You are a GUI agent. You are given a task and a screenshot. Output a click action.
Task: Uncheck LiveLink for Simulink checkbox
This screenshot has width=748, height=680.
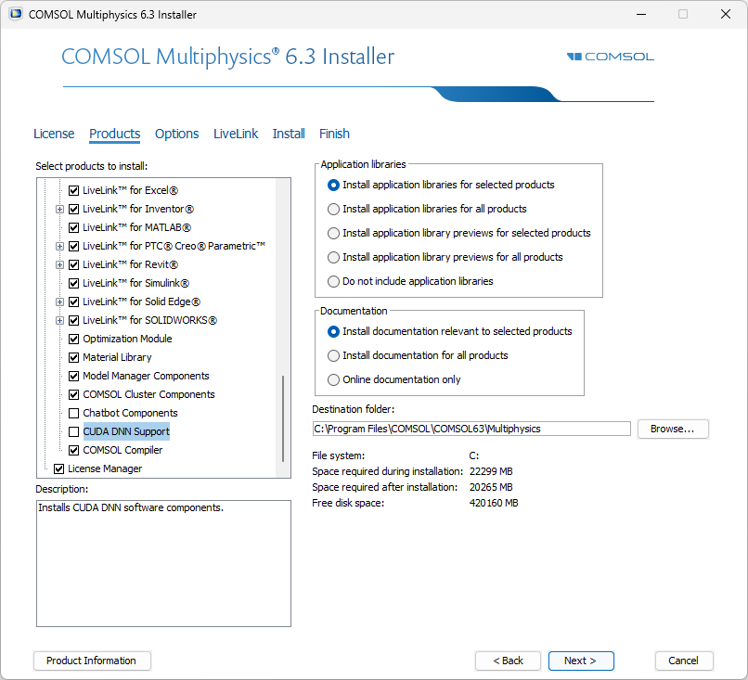point(73,284)
